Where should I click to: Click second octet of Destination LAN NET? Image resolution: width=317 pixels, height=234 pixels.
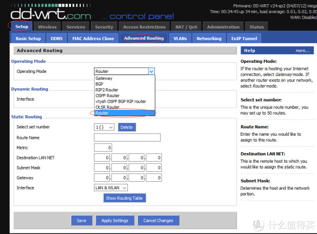[x=119, y=157]
